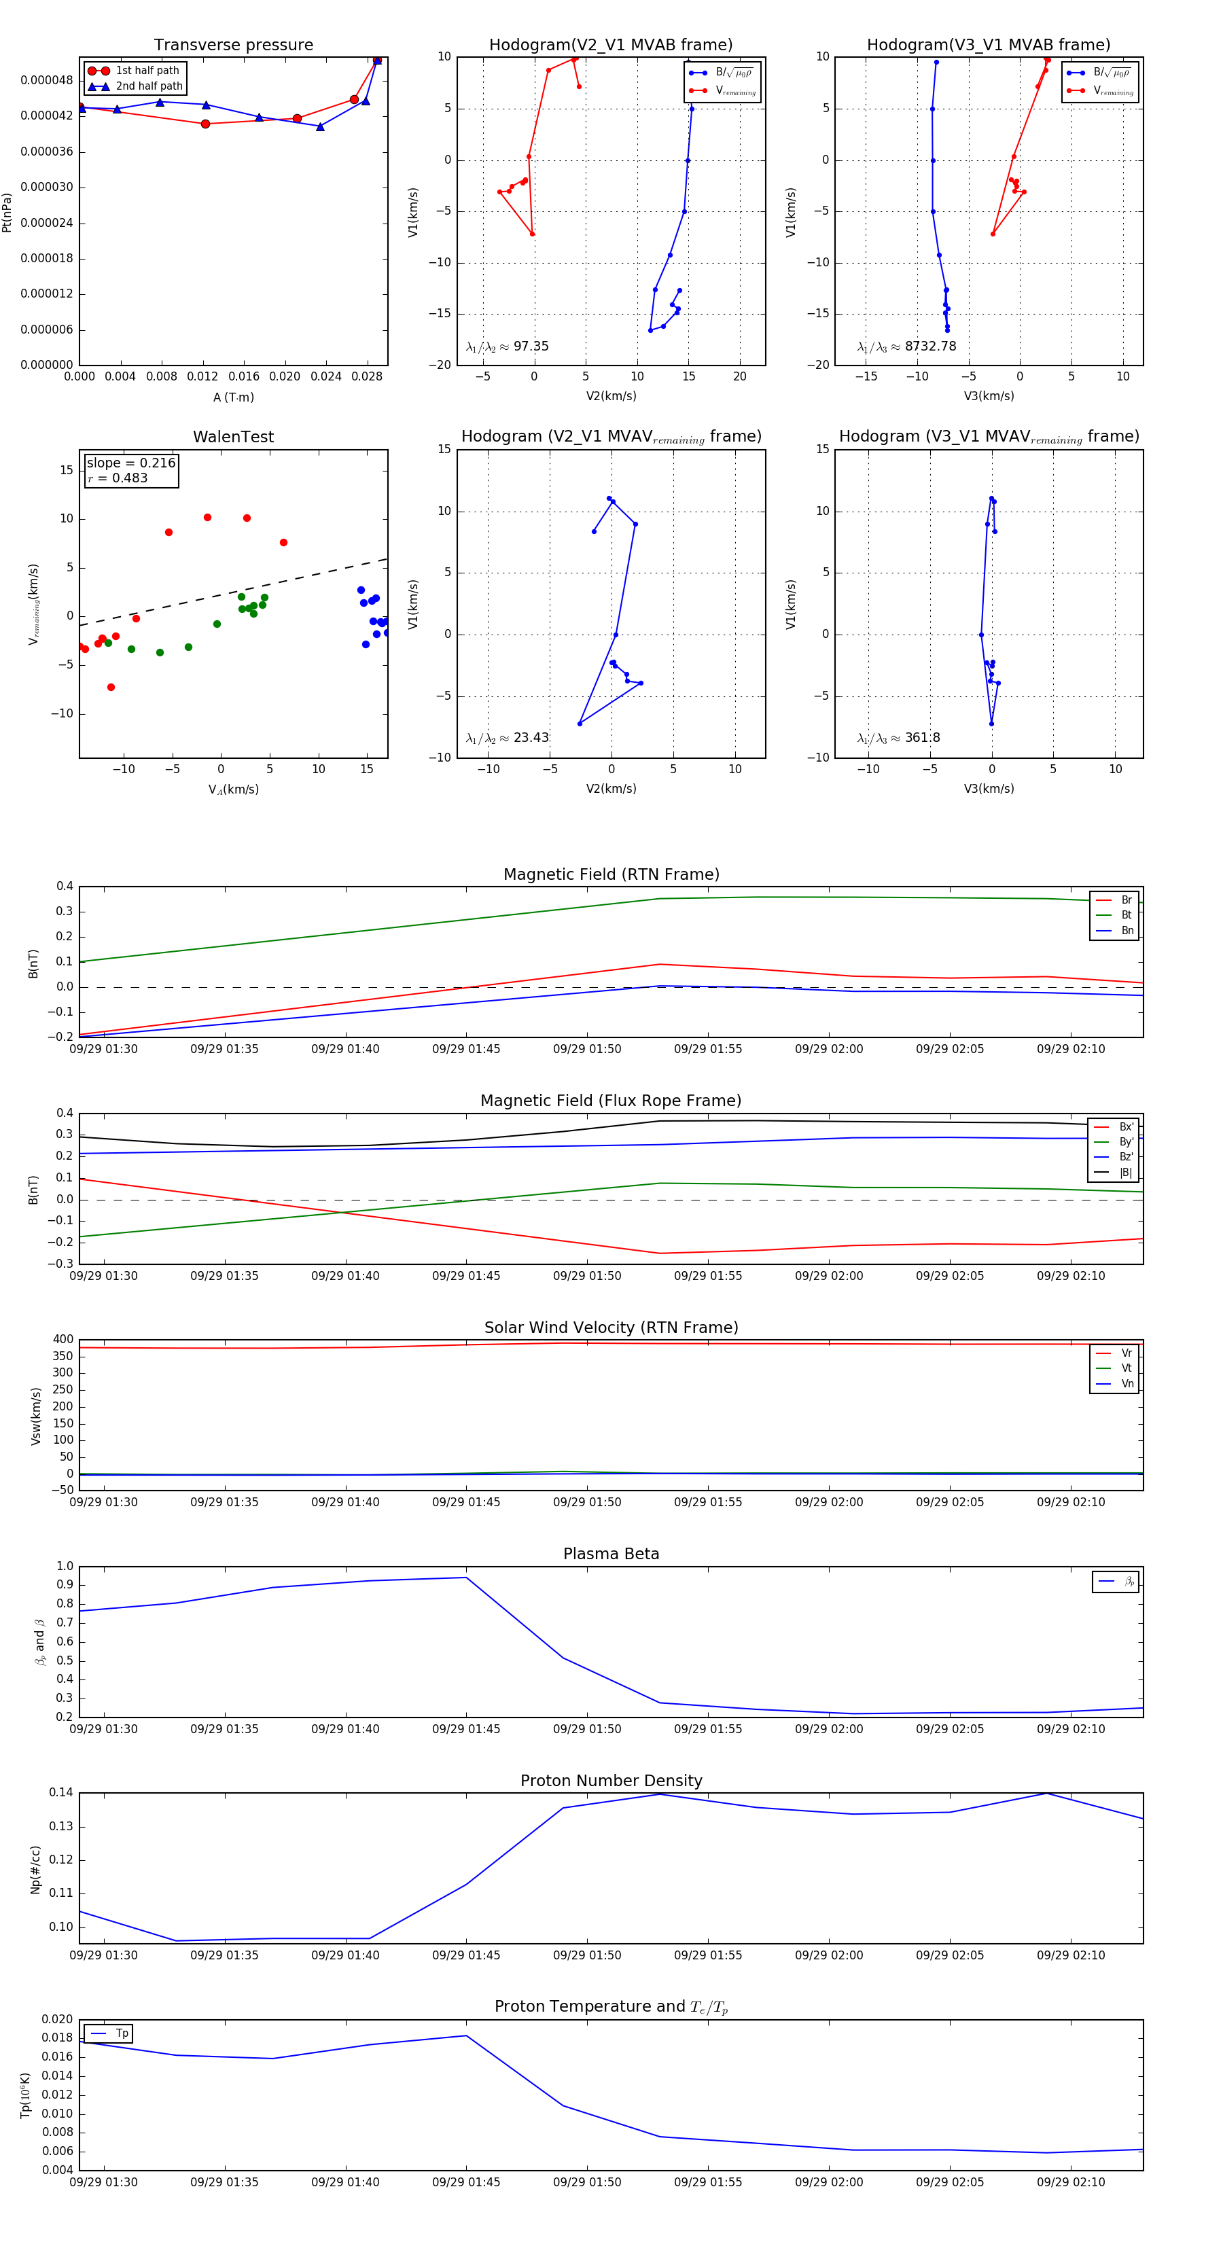The height and width of the screenshot is (2242, 1223).
Task: Click the Bz' legend entry
Action: (x=1114, y=1158)
